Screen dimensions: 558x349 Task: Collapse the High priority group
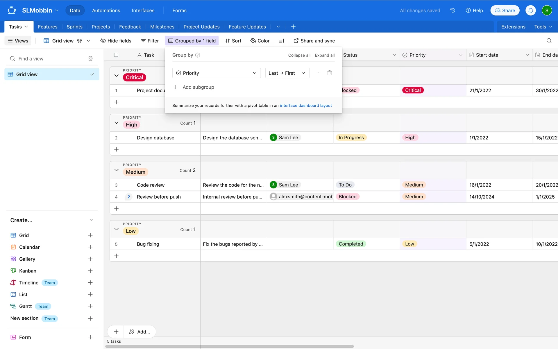[x=117, y=123]
